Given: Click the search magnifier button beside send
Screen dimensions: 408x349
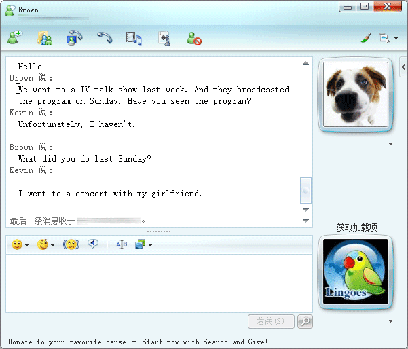Looking at the screenshot, I should 305,321.
